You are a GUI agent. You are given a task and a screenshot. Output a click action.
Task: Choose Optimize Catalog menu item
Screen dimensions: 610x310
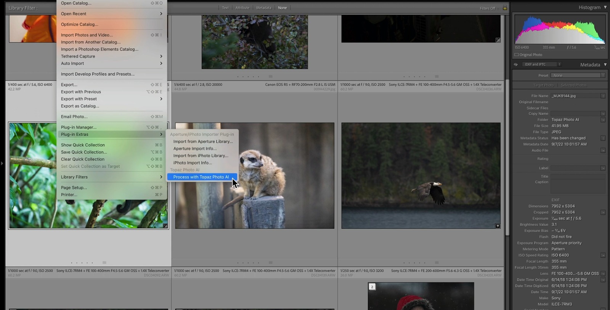point(111,24)
